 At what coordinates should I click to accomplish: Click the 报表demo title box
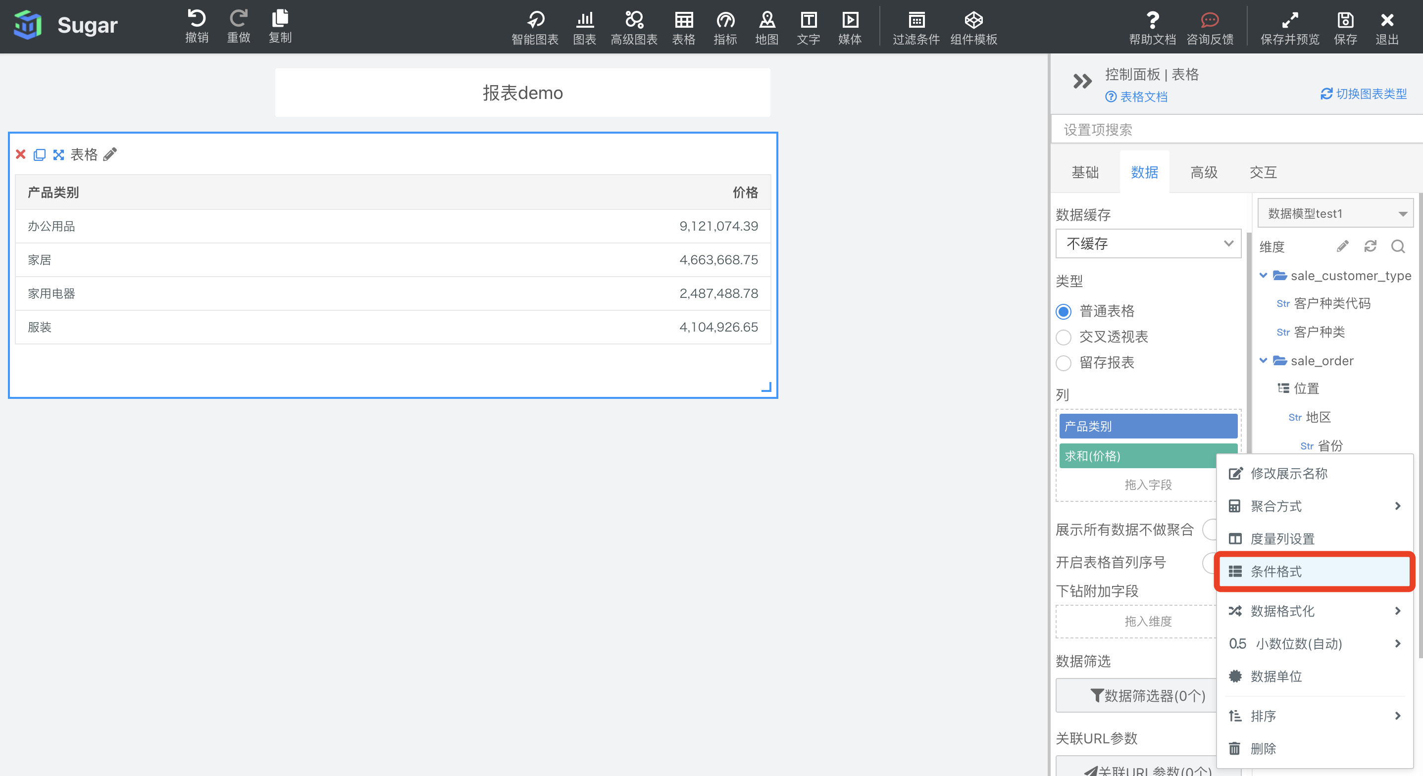click(522, 92)
